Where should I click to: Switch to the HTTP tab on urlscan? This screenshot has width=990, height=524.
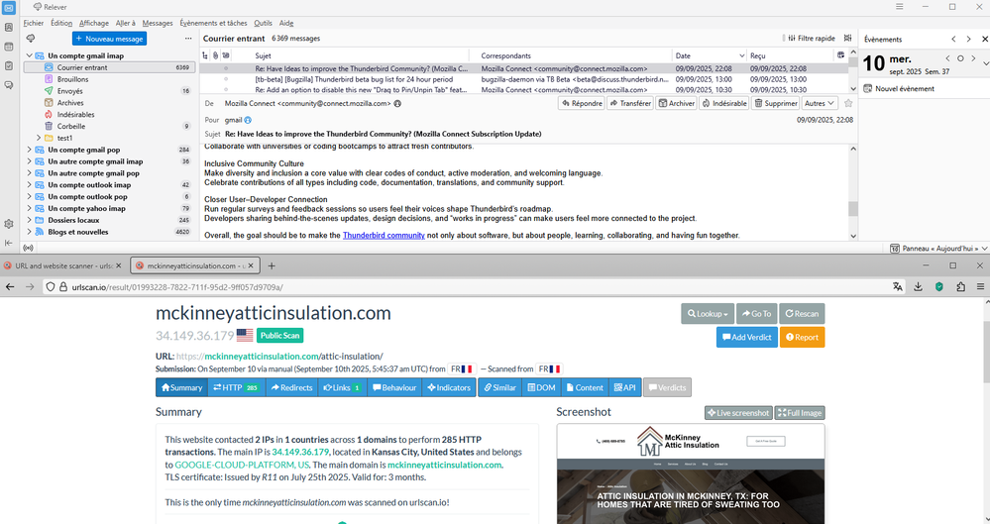click(x=235, y=387)
